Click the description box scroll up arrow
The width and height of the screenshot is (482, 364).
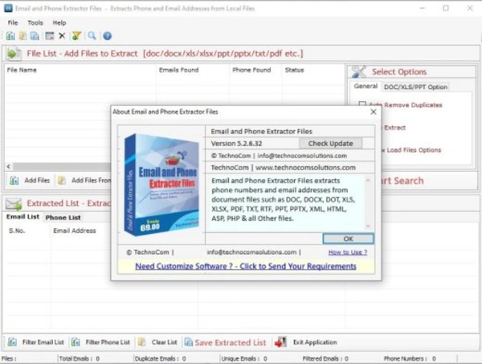click(368, 181)
